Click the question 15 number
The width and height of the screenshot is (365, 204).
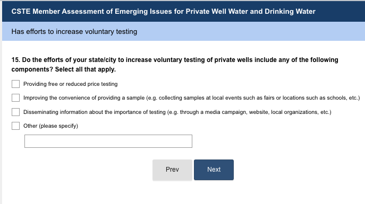[x=15, y=60]
